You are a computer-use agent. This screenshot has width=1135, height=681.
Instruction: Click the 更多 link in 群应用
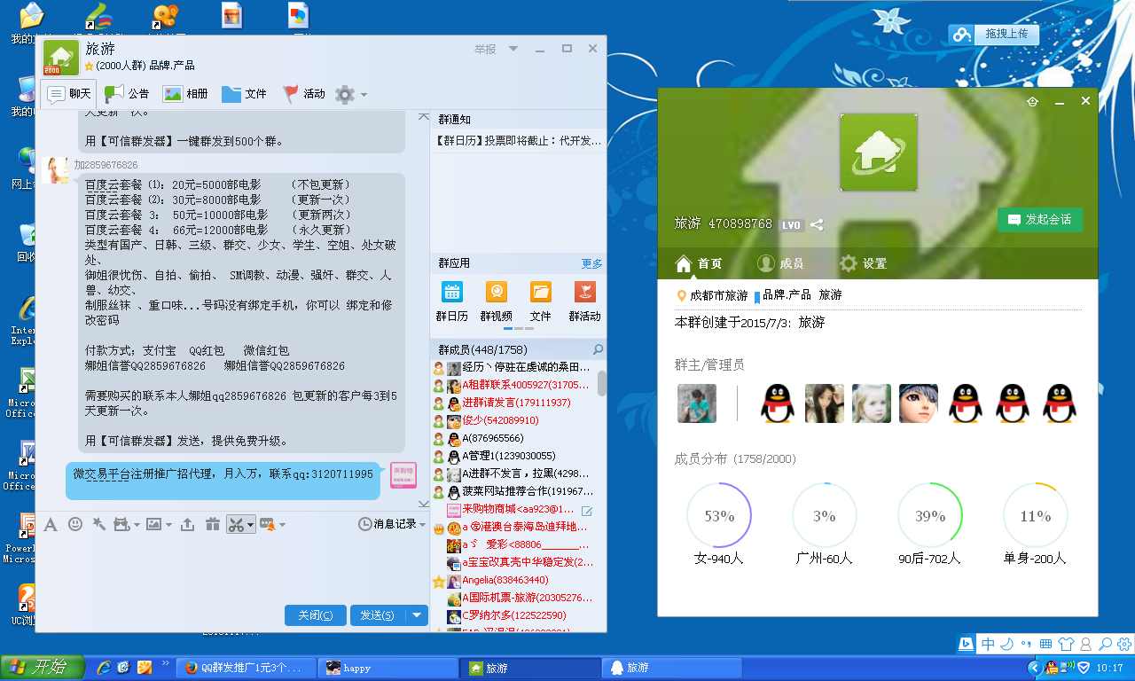point(591,263)
